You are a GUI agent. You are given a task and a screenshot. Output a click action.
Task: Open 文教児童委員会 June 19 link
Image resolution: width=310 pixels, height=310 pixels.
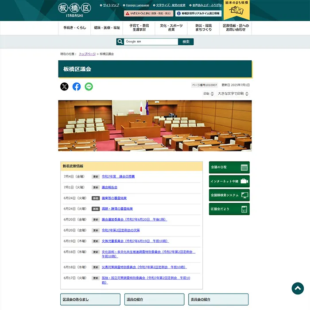pyautogui.click(x=136, y=241)
